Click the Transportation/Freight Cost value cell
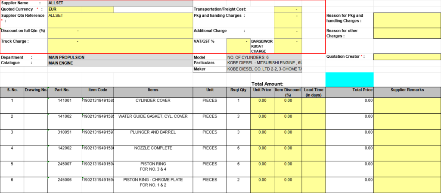Image resolution: width=441 pixels, height=193 pixels. [288, 9]
